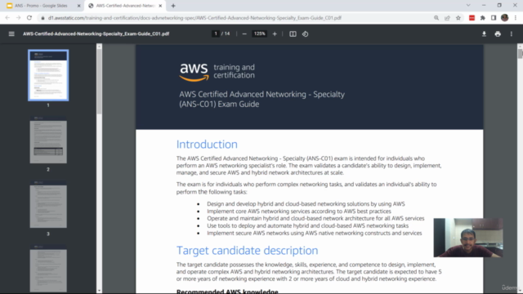Download the PDF file
Image resolution: width=523 pixels, height=294 pixels.
click(484, 33)
